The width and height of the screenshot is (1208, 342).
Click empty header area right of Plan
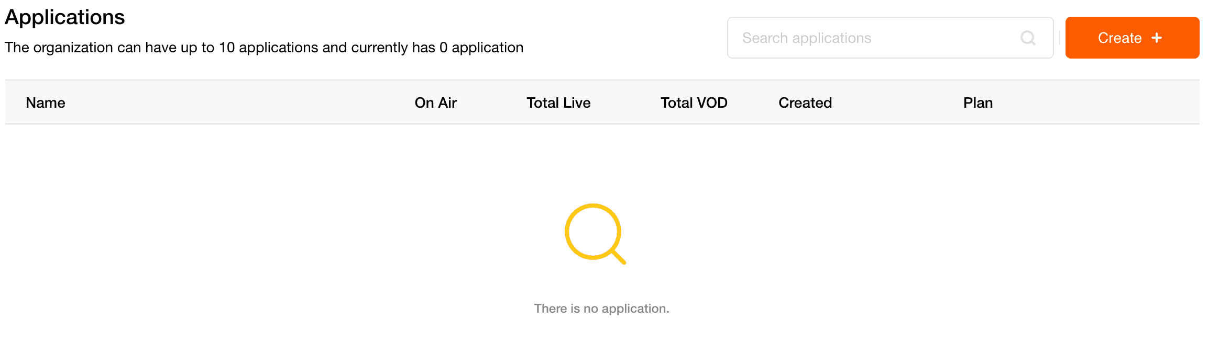point(1095,102)
